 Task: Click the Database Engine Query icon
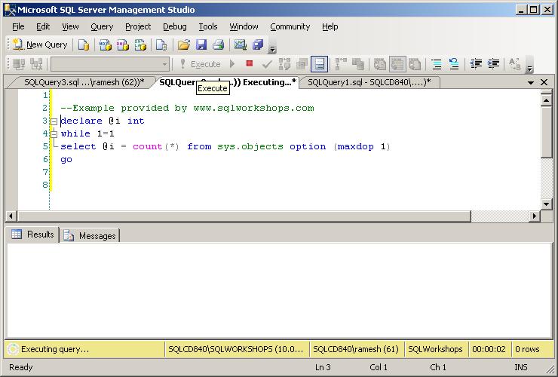84,44
